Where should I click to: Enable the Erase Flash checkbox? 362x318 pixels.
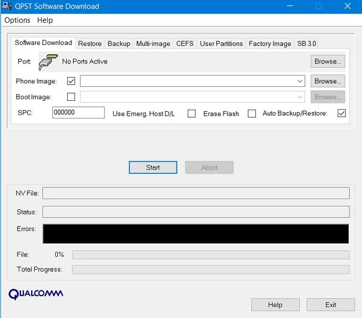(x=252, y=114)
